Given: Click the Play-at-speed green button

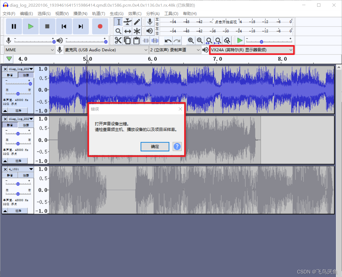Looking at the screenshot, I should coord(240,40).
